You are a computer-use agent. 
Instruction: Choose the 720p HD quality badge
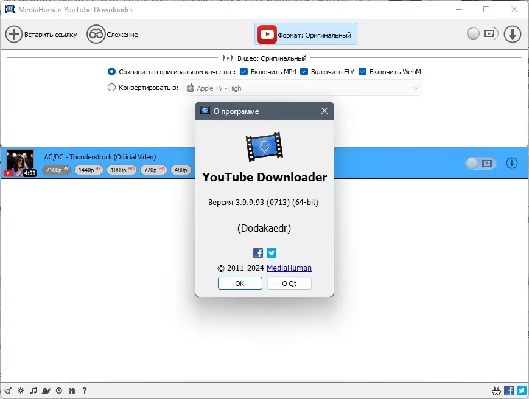[154, 170]
